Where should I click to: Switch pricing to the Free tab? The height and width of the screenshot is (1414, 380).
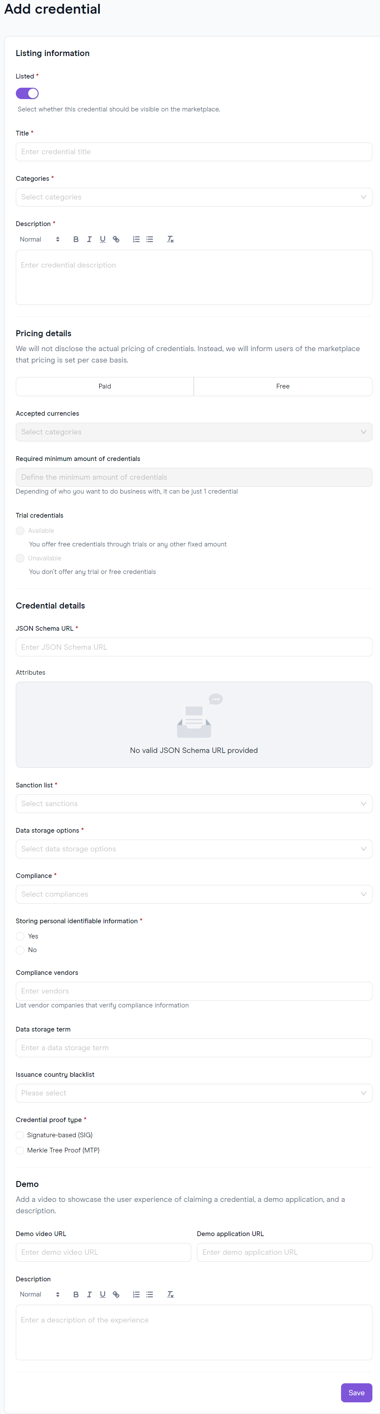pos(283,387)
